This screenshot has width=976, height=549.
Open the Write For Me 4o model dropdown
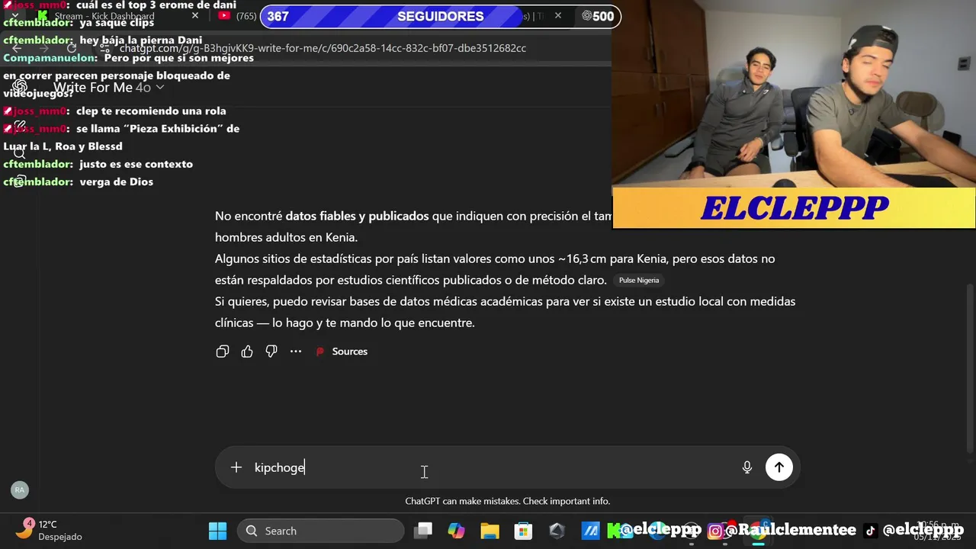[x=108, y=88]
